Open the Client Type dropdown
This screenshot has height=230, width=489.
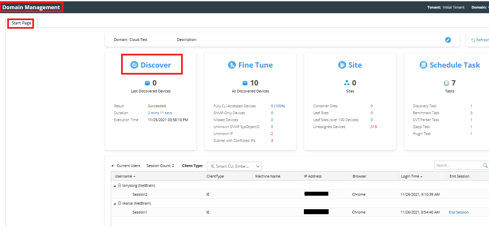coord(234,166)
